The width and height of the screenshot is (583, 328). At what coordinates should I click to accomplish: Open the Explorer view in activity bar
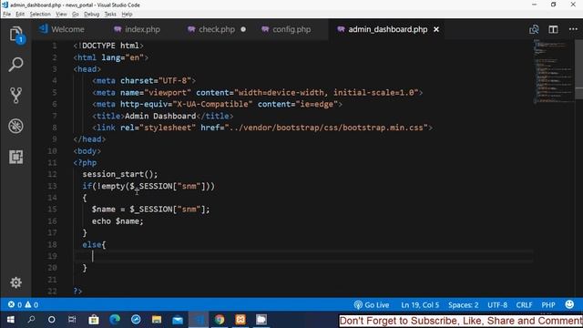16,35
